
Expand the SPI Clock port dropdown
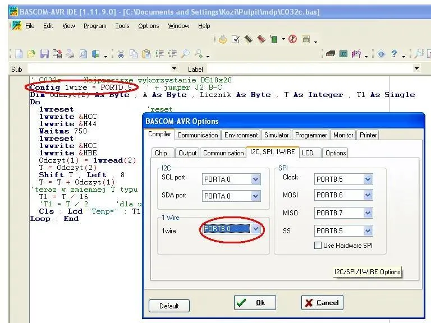click(x=368, y=179)
